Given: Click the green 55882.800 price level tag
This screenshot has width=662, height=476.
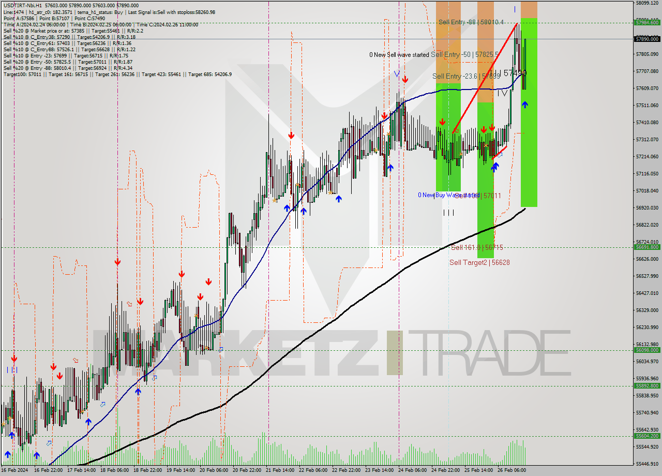Looking at the screenshot, I should pos(647,386).
